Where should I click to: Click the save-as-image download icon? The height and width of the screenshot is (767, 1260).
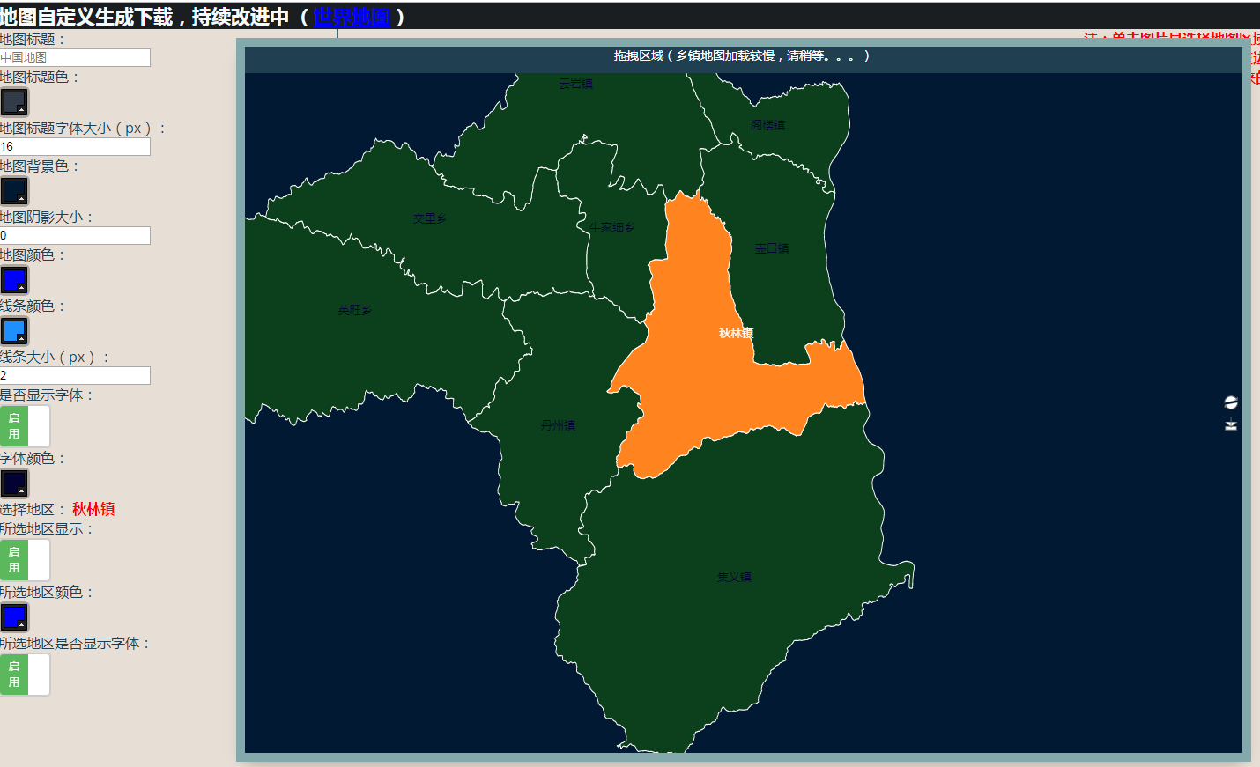point(1231,425)
